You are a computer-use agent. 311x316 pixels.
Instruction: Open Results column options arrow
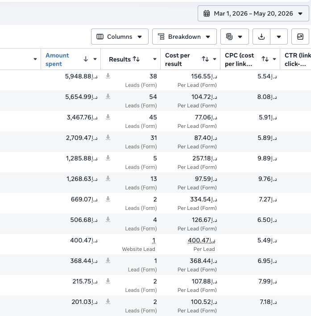tap(155, 59)
